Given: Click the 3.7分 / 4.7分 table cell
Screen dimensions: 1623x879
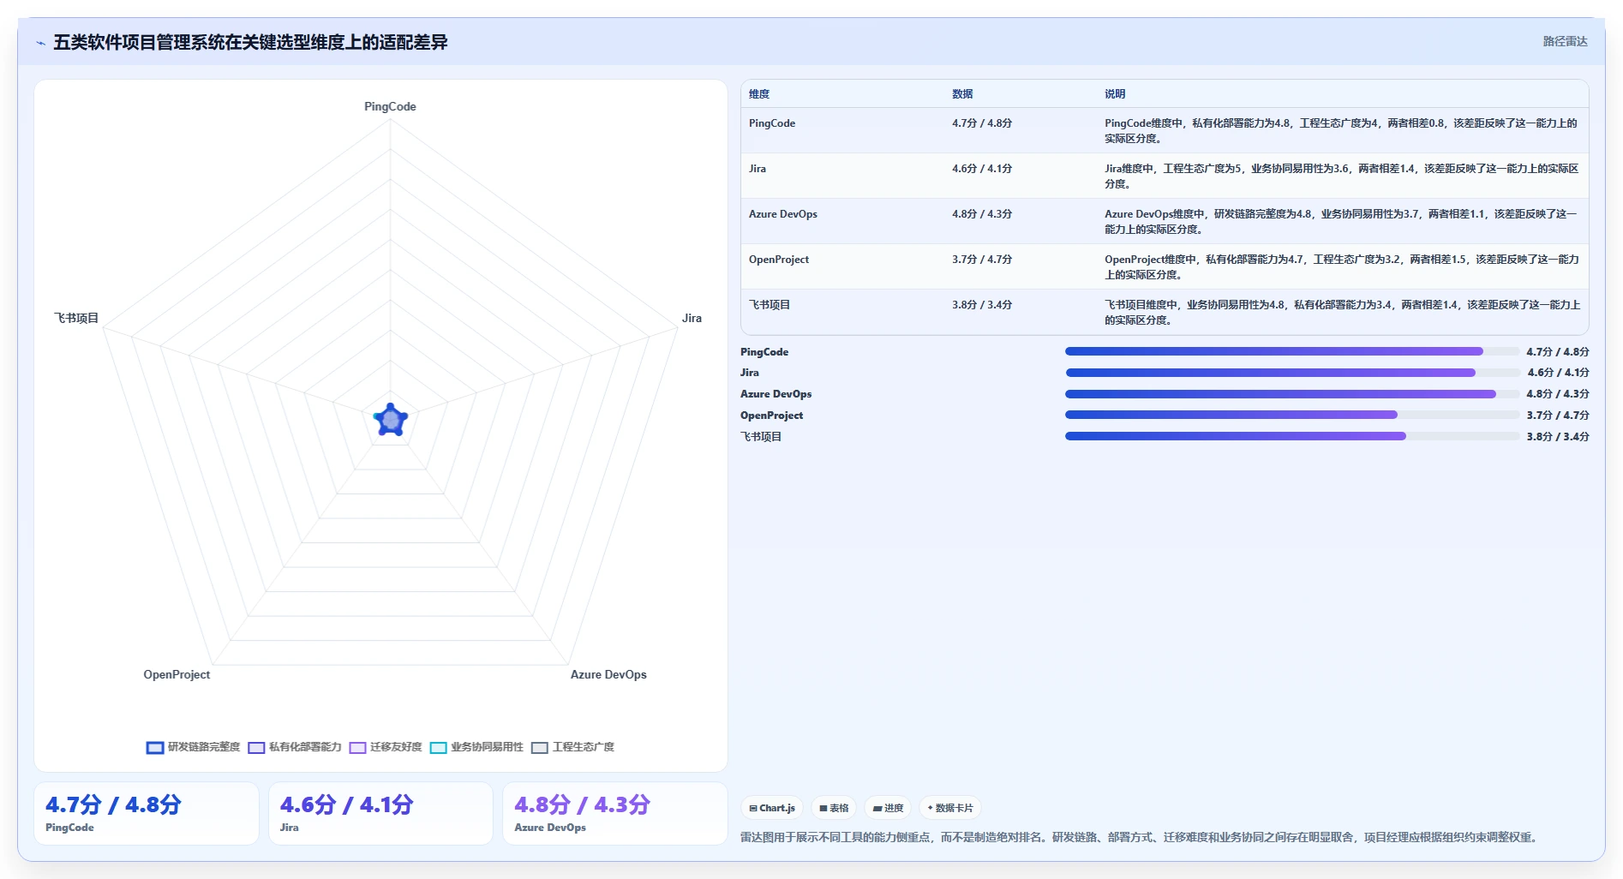Looking at the screenshot, I should click(x=982, y=260).
